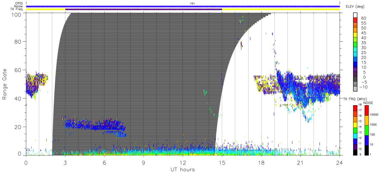Click the ELEV legend value 55
The width and height of the screenshot is (382, 176).
coord(363,23)
